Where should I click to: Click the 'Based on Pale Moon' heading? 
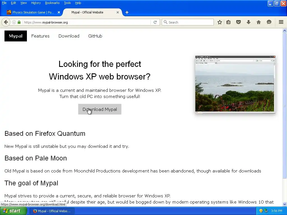click(36, 158)
